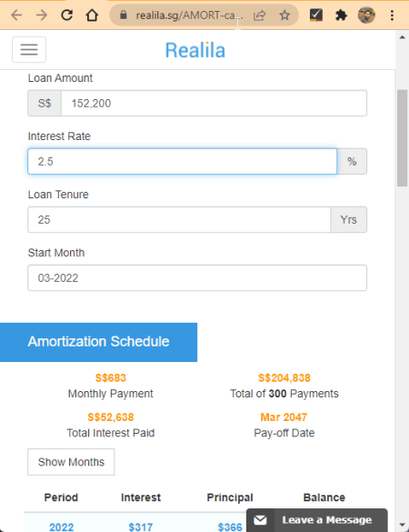Click the Loan Amount input field

pos(214,103)
